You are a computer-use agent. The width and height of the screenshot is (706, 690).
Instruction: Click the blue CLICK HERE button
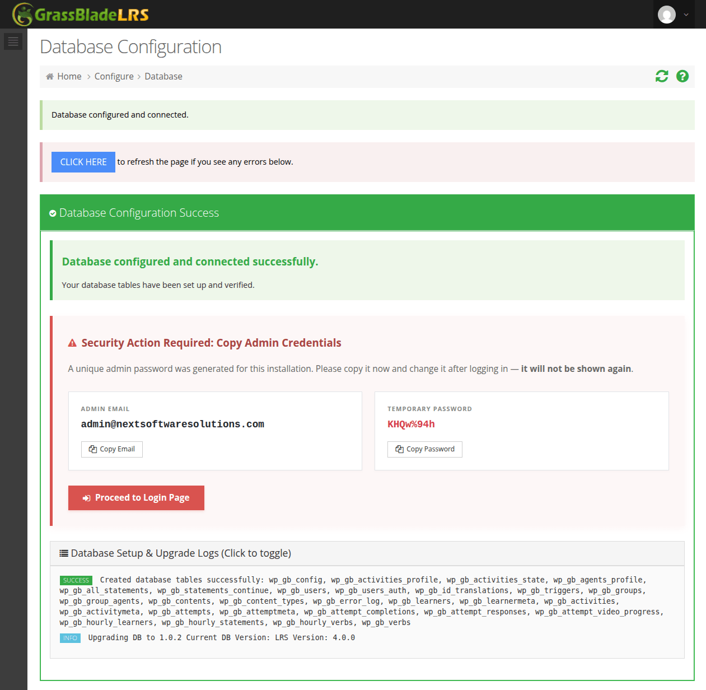83,162
